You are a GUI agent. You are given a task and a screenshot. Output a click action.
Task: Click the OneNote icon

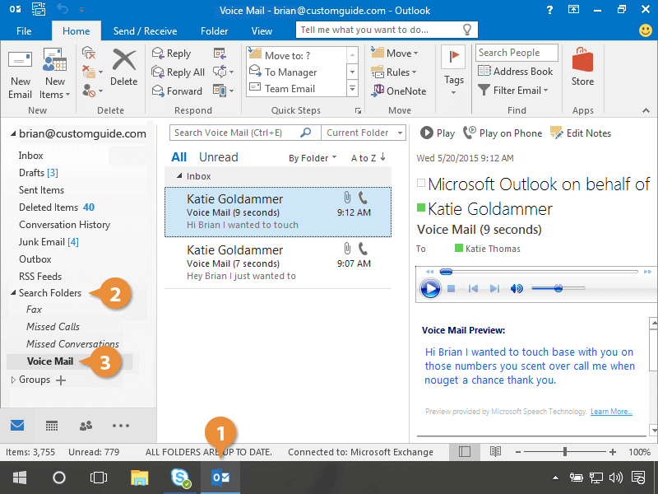coord(379,91)
